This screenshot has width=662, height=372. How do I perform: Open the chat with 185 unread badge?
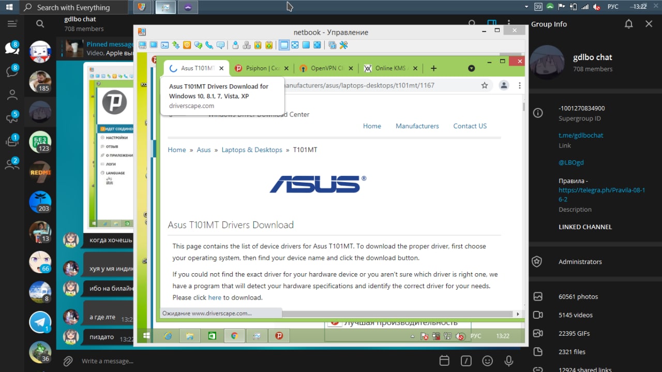(x=40, y=81)
